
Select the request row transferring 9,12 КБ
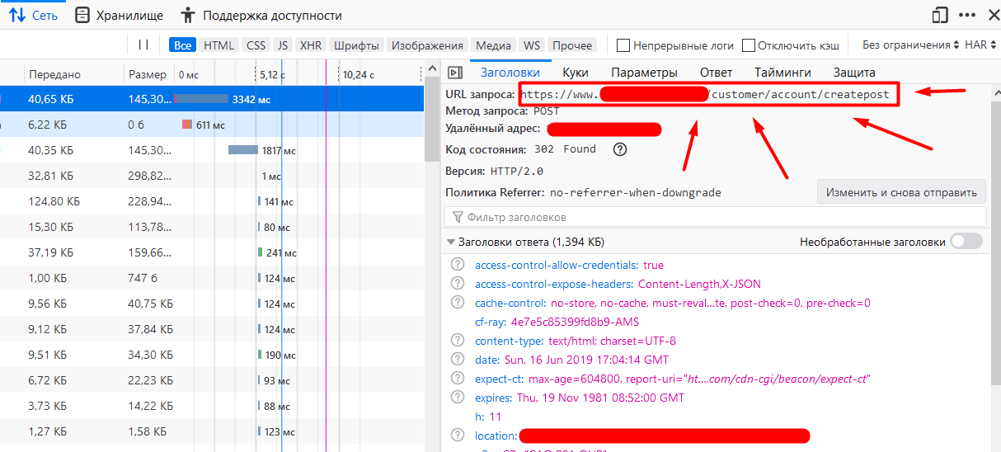click(212, 328)
